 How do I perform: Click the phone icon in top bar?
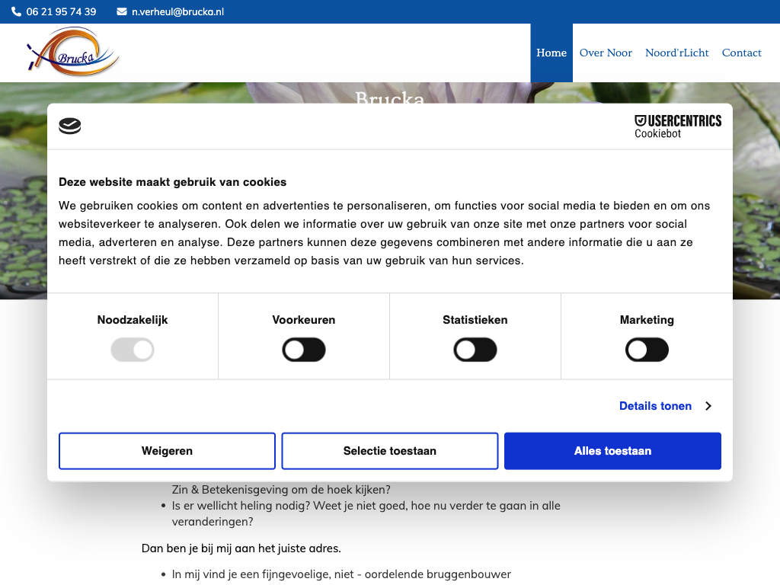pos(17,11)
